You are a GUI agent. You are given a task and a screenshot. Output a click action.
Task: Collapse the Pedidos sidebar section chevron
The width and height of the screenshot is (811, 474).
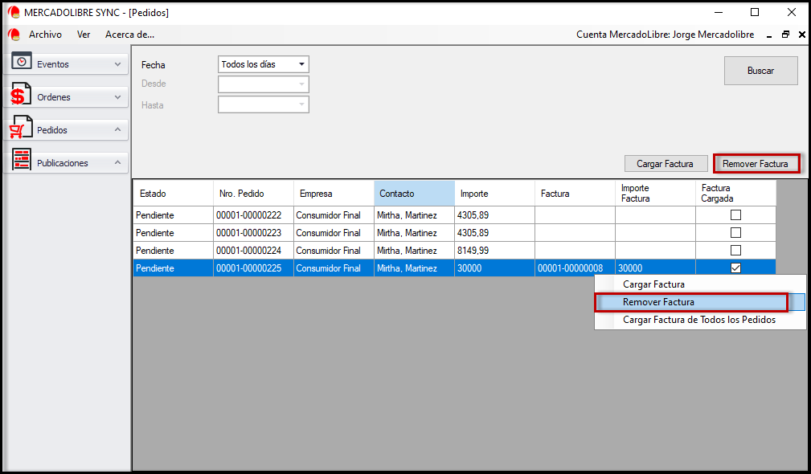pyautogui.click(x=118, y=129)
